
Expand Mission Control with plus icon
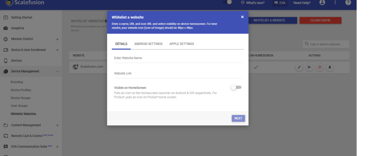pyautogui.click(x=57, y=39)
